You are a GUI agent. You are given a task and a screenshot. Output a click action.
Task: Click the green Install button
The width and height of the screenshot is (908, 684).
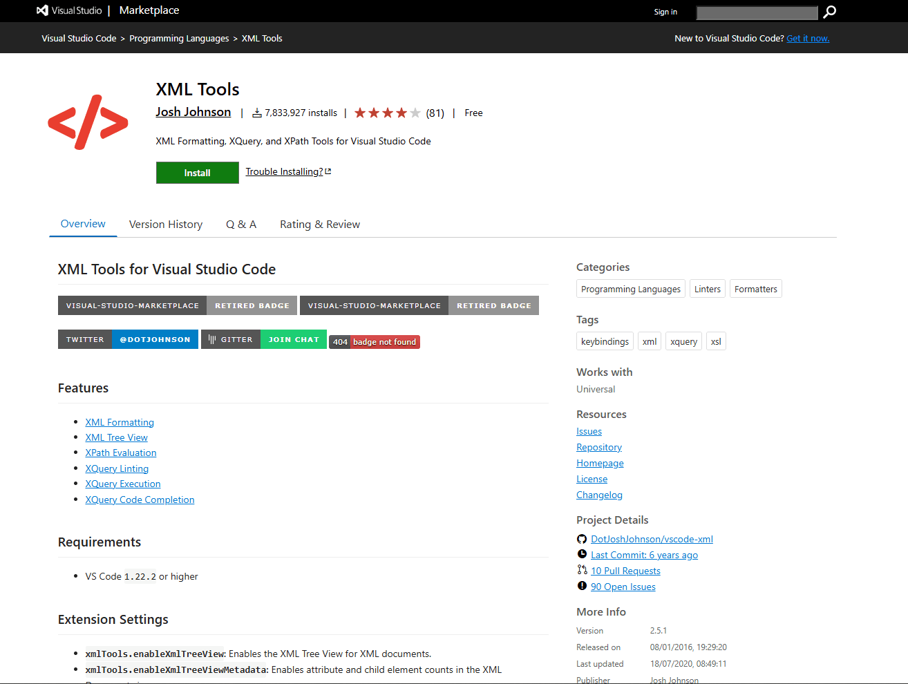[198, 173]
